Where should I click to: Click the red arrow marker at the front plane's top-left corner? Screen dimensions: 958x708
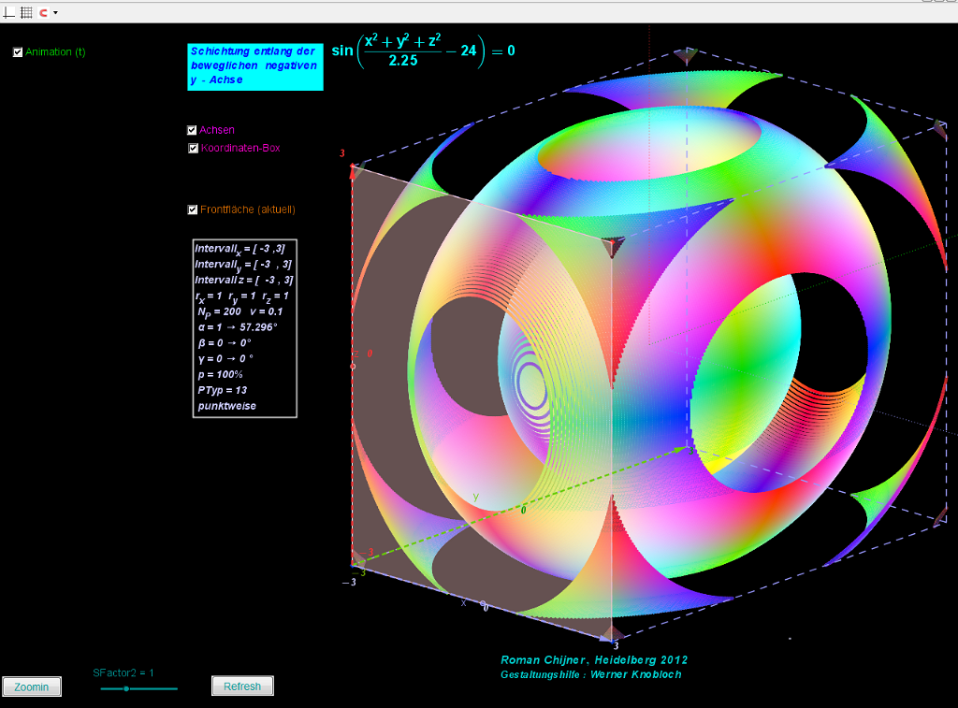pos(352,170)
